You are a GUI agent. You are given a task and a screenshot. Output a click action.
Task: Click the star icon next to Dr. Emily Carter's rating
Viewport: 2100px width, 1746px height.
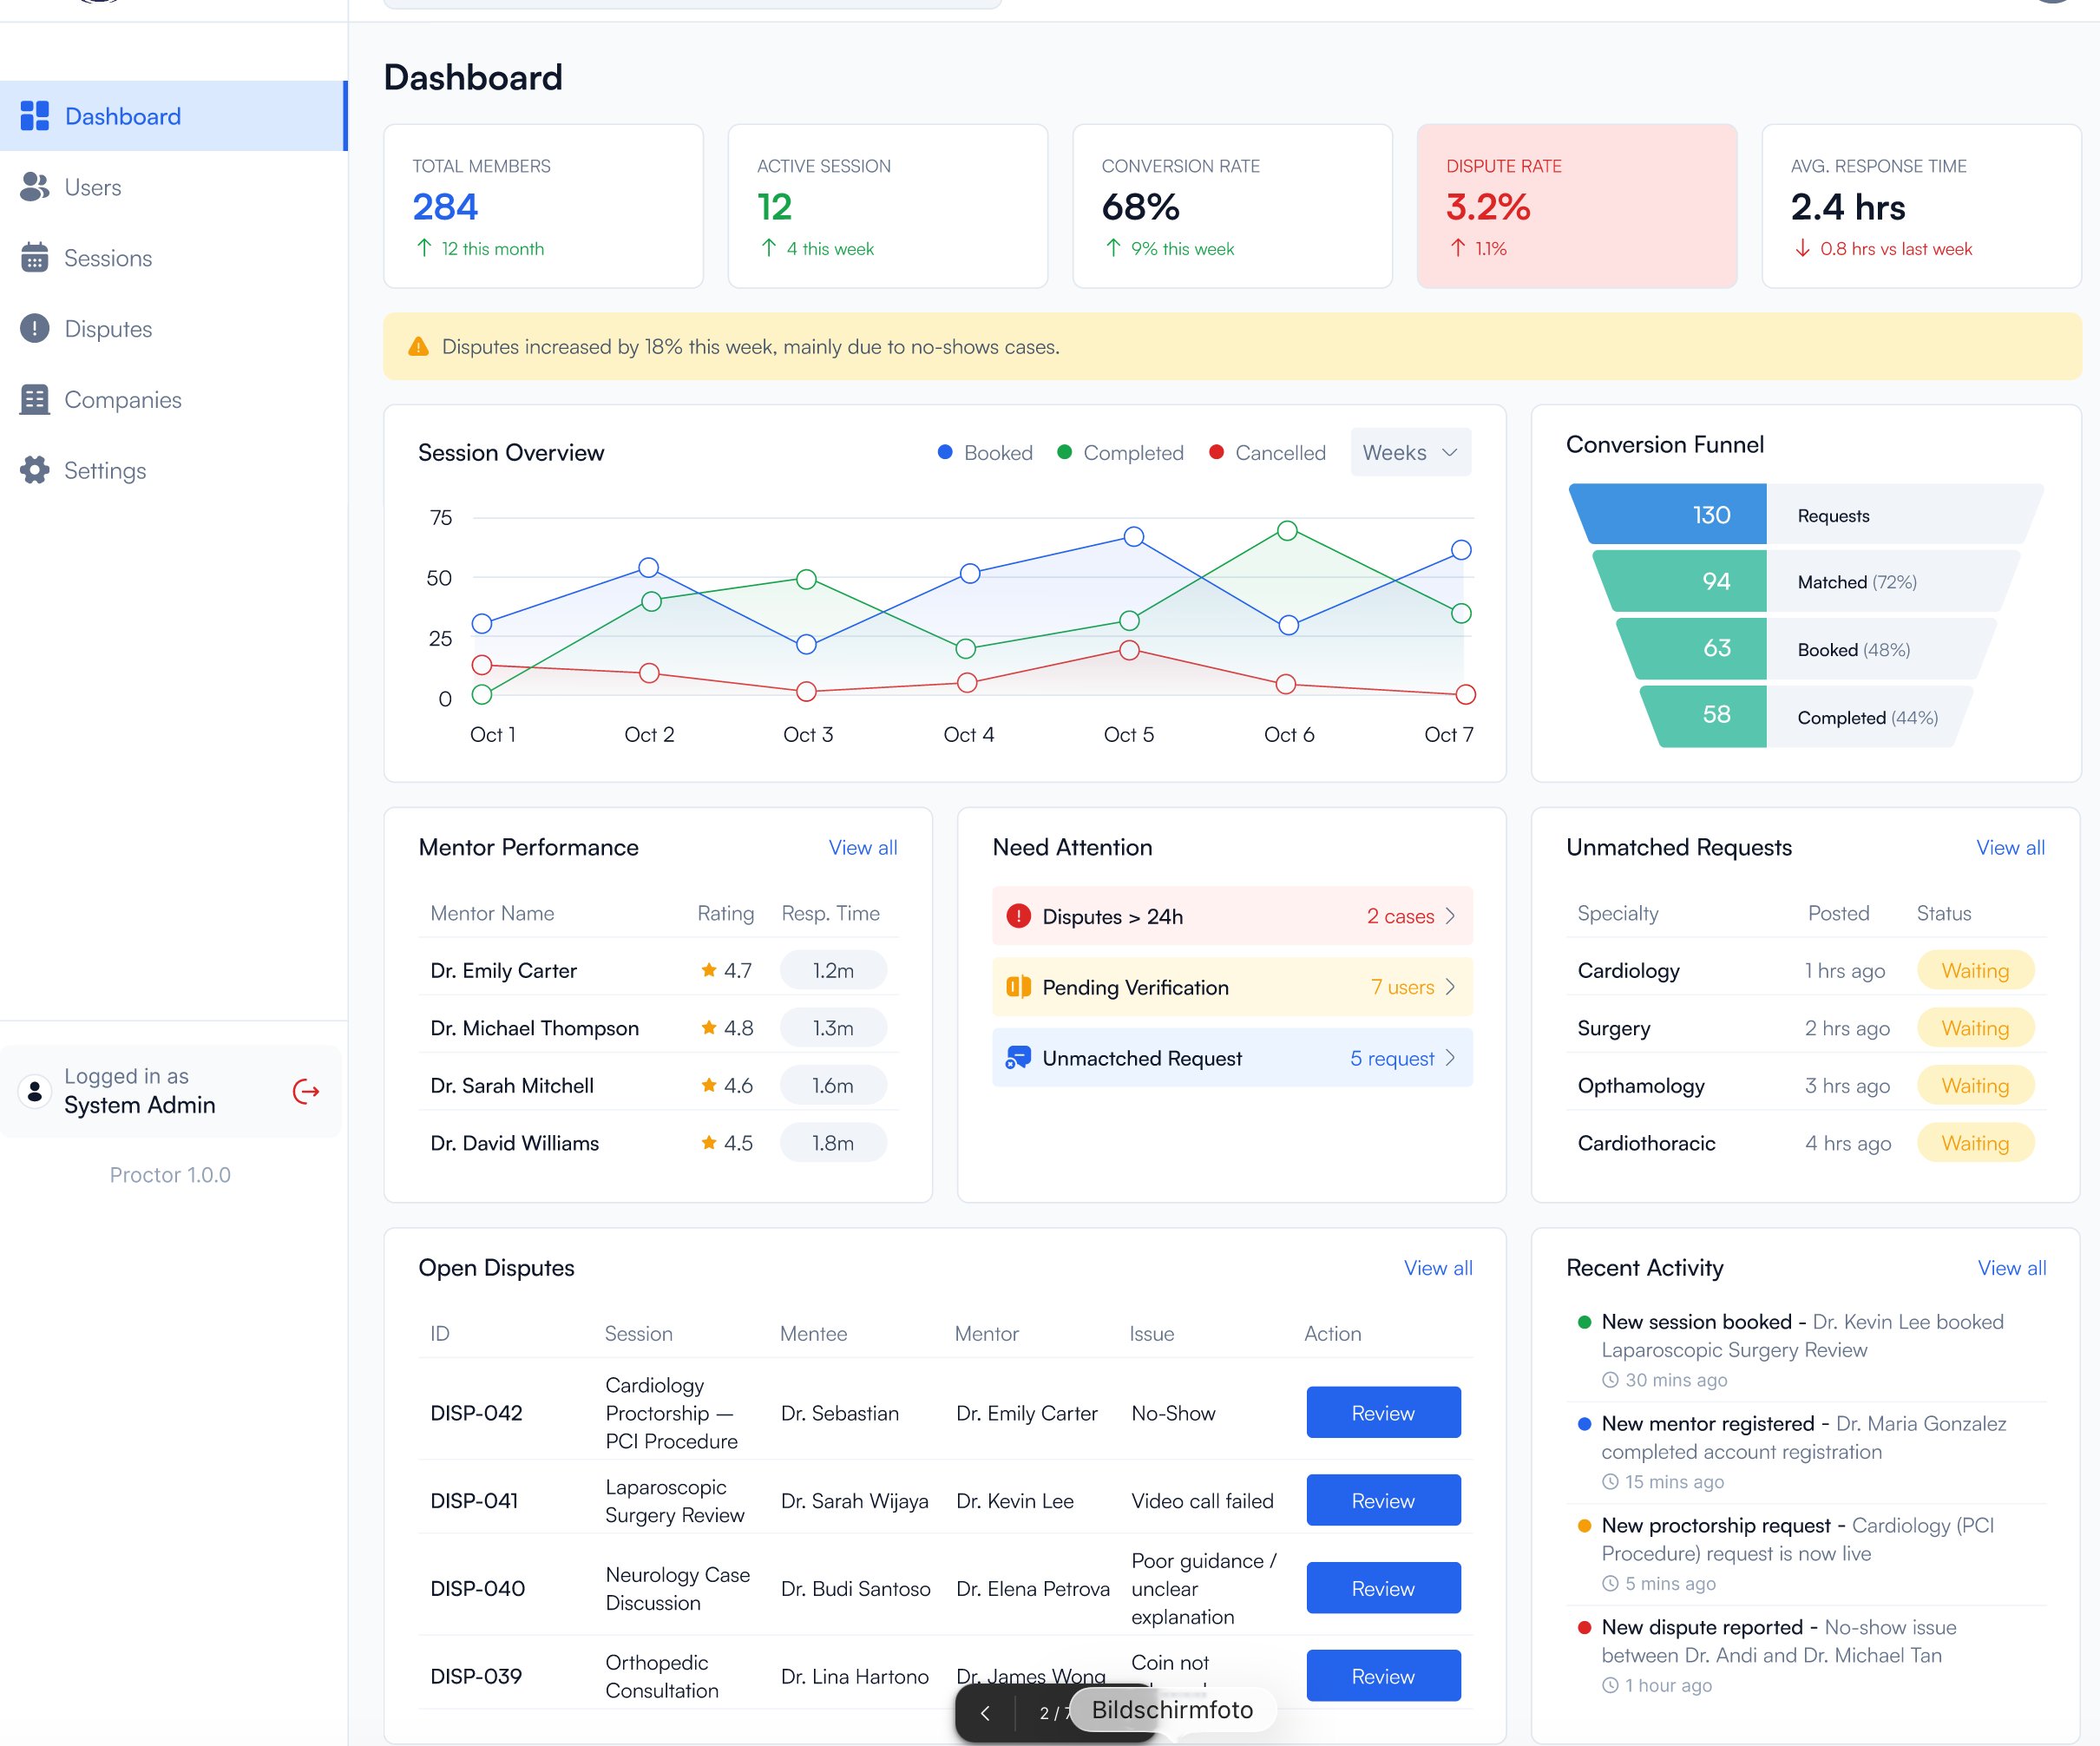click(709, 970)
